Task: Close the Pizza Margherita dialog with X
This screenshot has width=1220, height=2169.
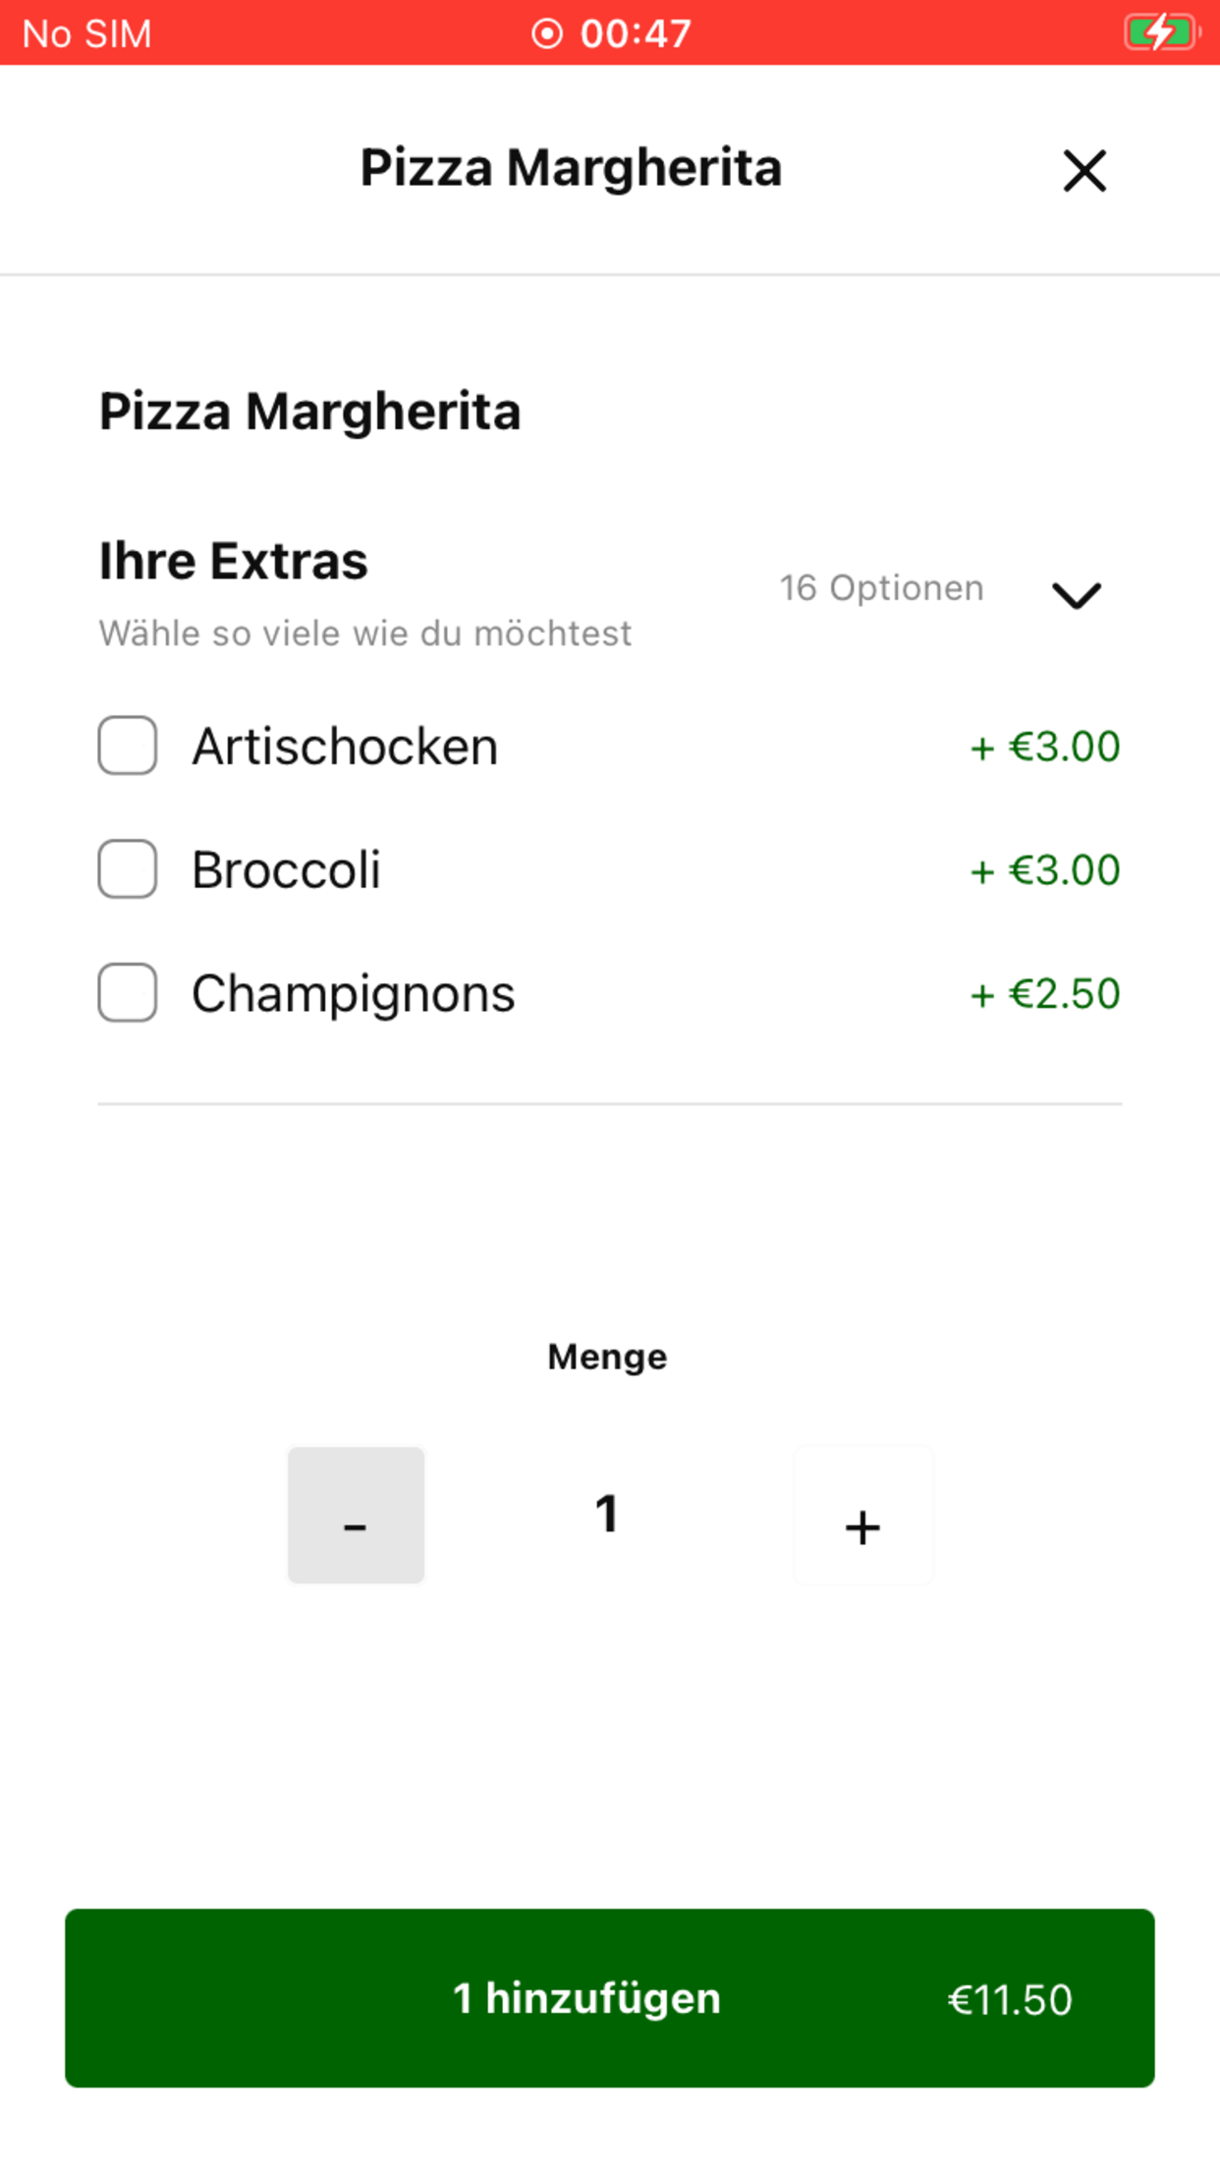Action: point(1084,171)
